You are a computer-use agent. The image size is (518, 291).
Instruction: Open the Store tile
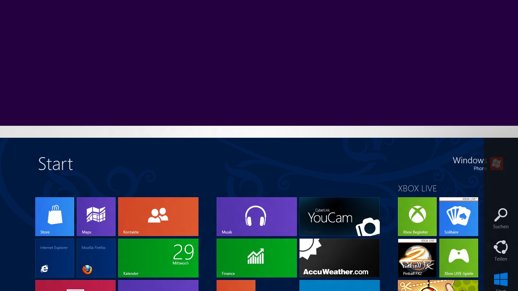click(x=55, y=217)
